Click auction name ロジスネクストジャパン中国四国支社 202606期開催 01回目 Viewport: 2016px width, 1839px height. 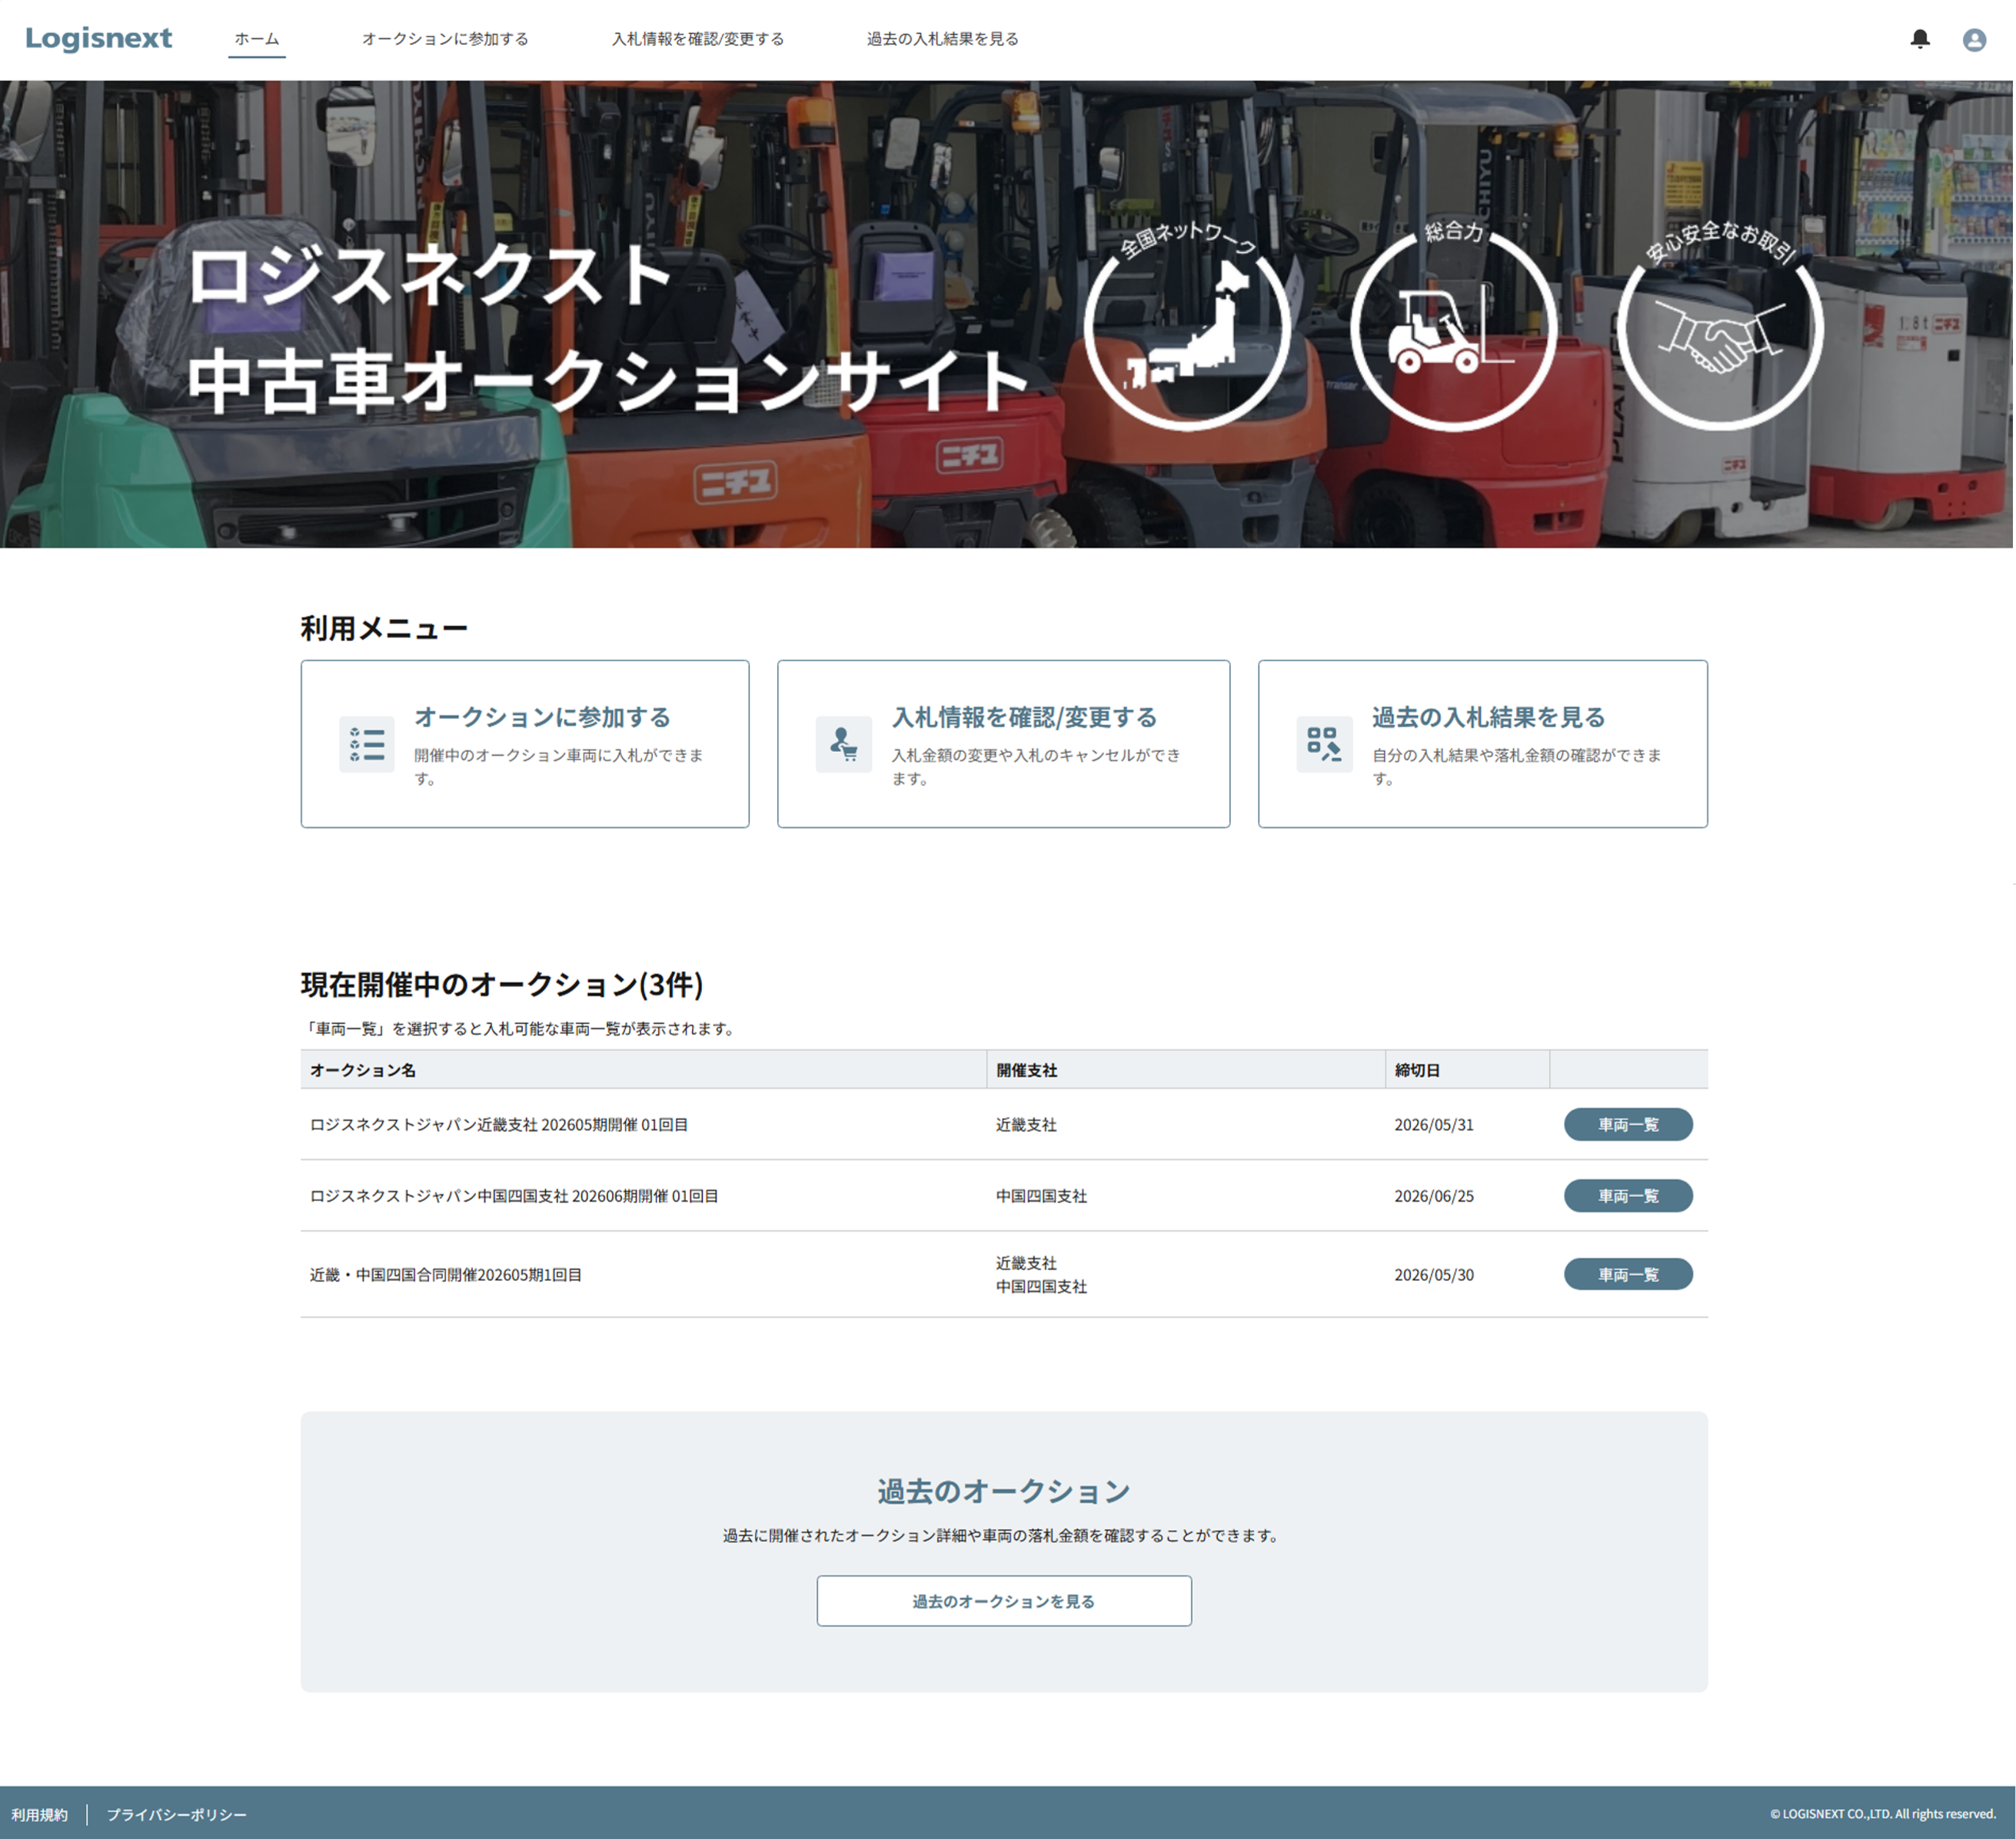click(x=514, y=1195)
